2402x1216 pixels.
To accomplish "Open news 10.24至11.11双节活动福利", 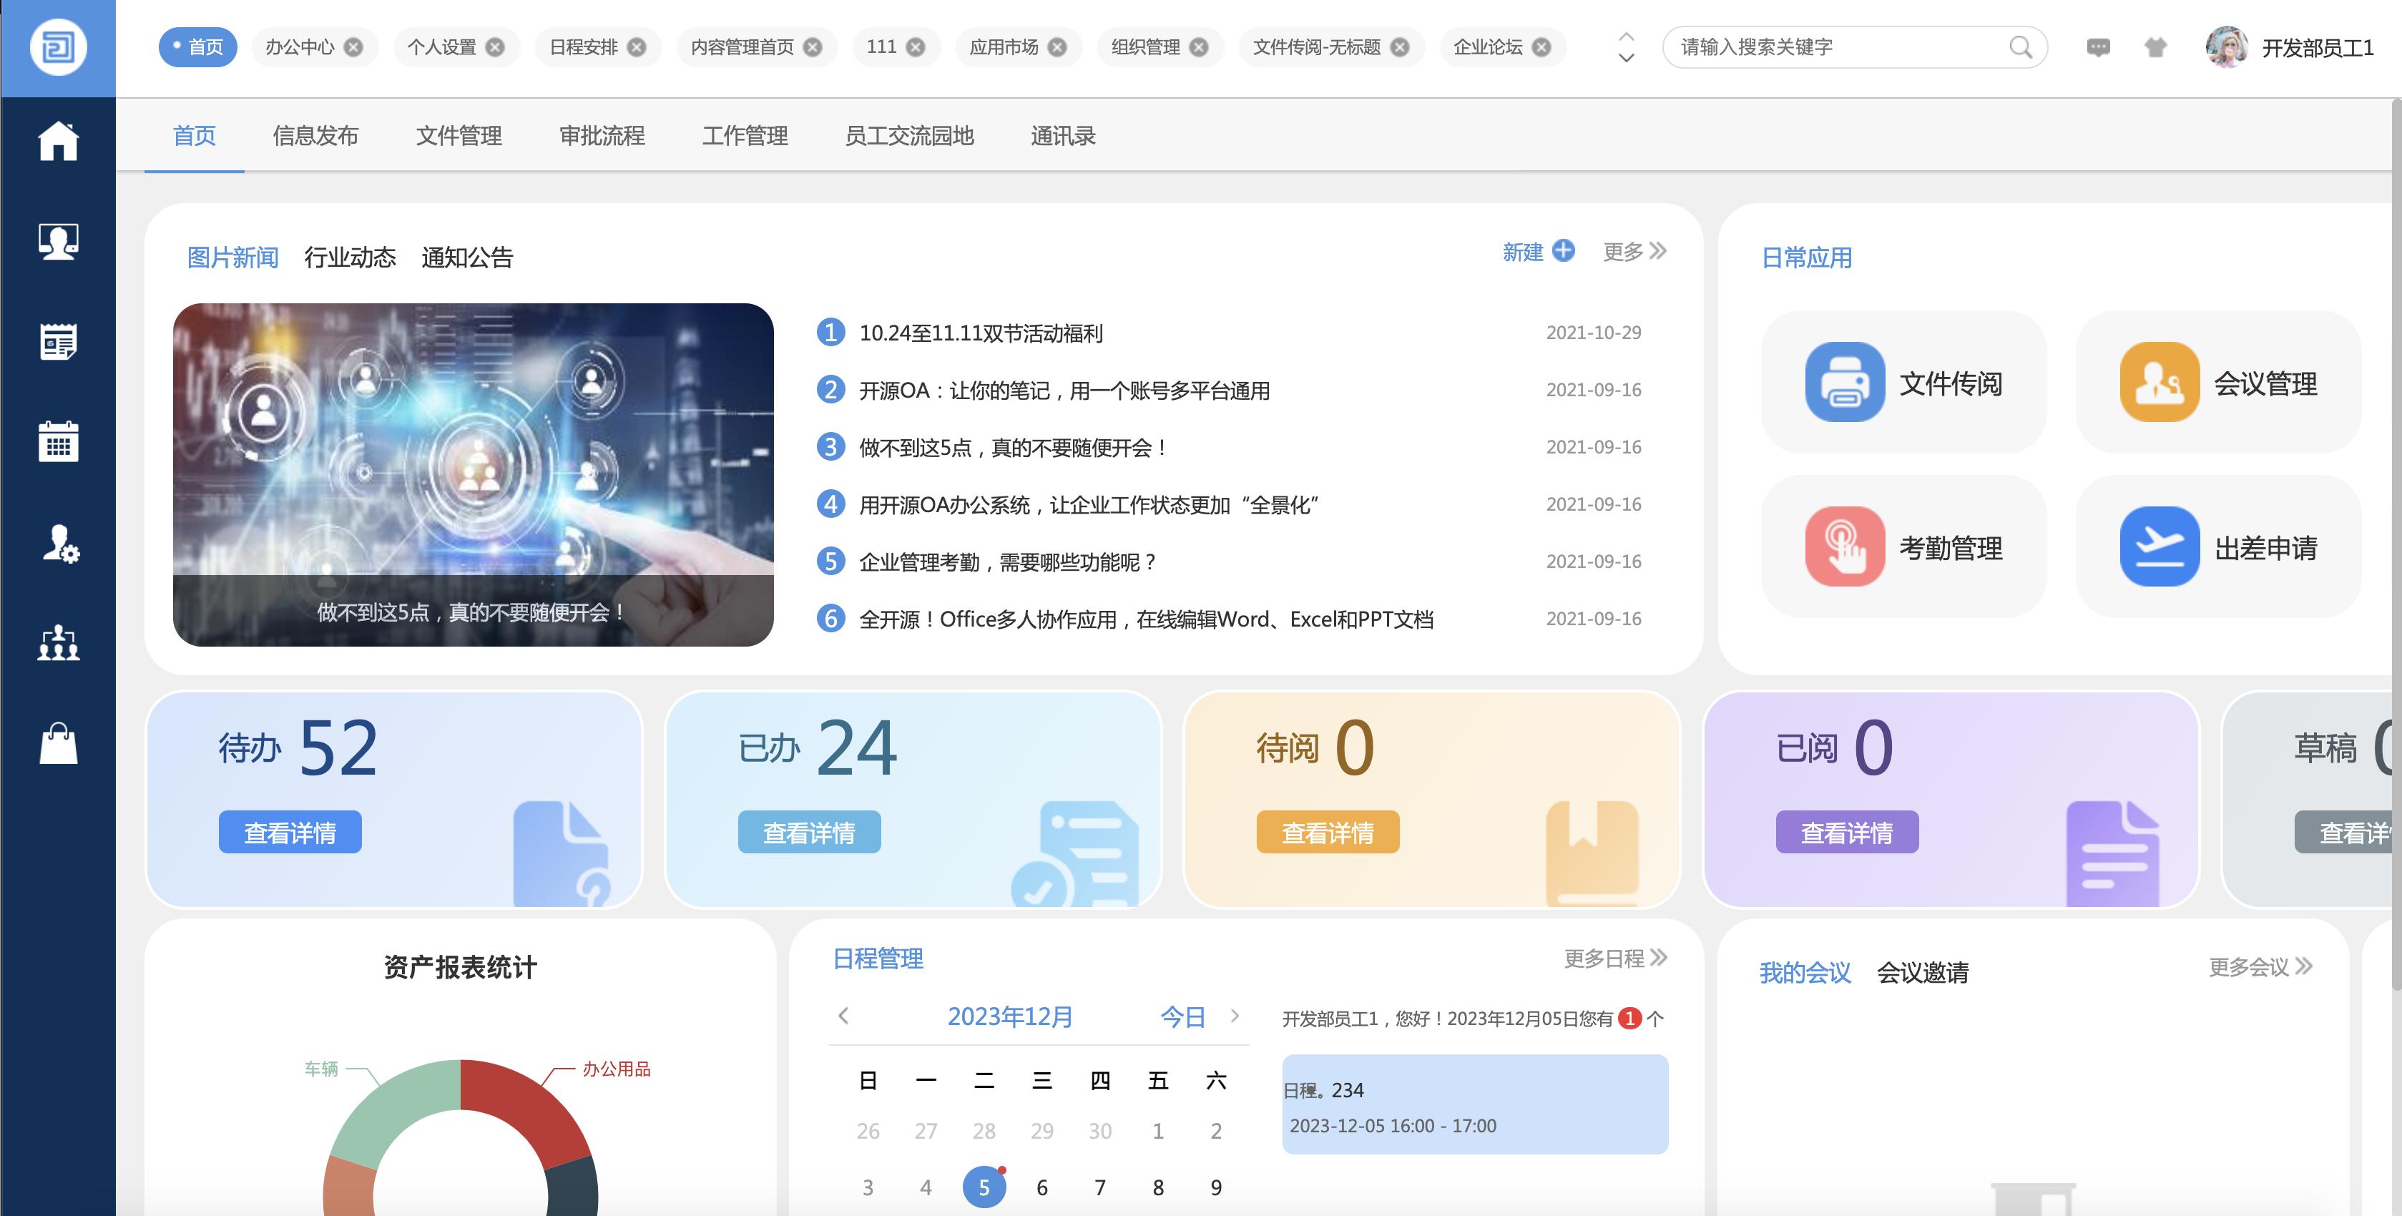I will tap(981, 333).
